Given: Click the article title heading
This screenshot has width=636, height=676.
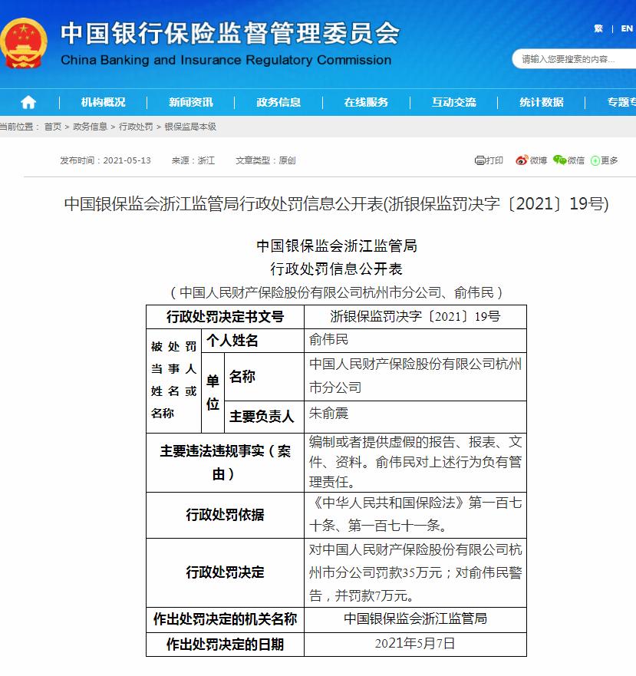Looking at the screenshot, I should (336, 203).
